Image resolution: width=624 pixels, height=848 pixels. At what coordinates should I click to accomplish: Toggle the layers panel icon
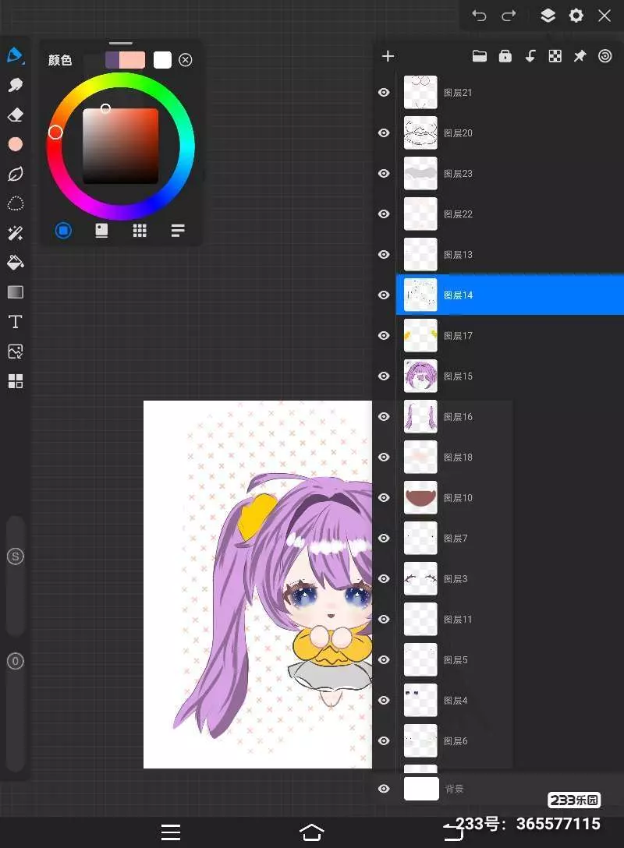point(548,15)
